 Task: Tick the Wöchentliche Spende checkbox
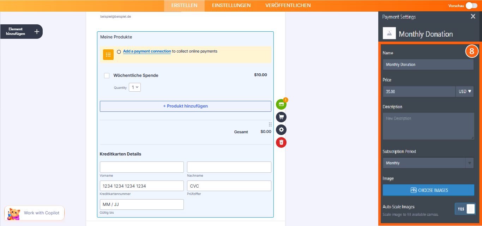coord(107,75)
